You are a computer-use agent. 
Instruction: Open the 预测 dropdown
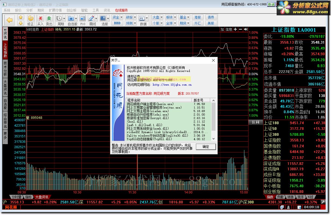click(131, 23)
